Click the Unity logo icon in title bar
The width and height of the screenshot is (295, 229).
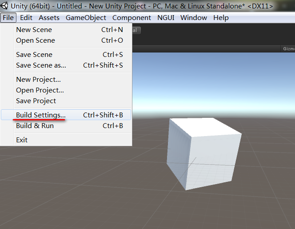coord(4,6)
